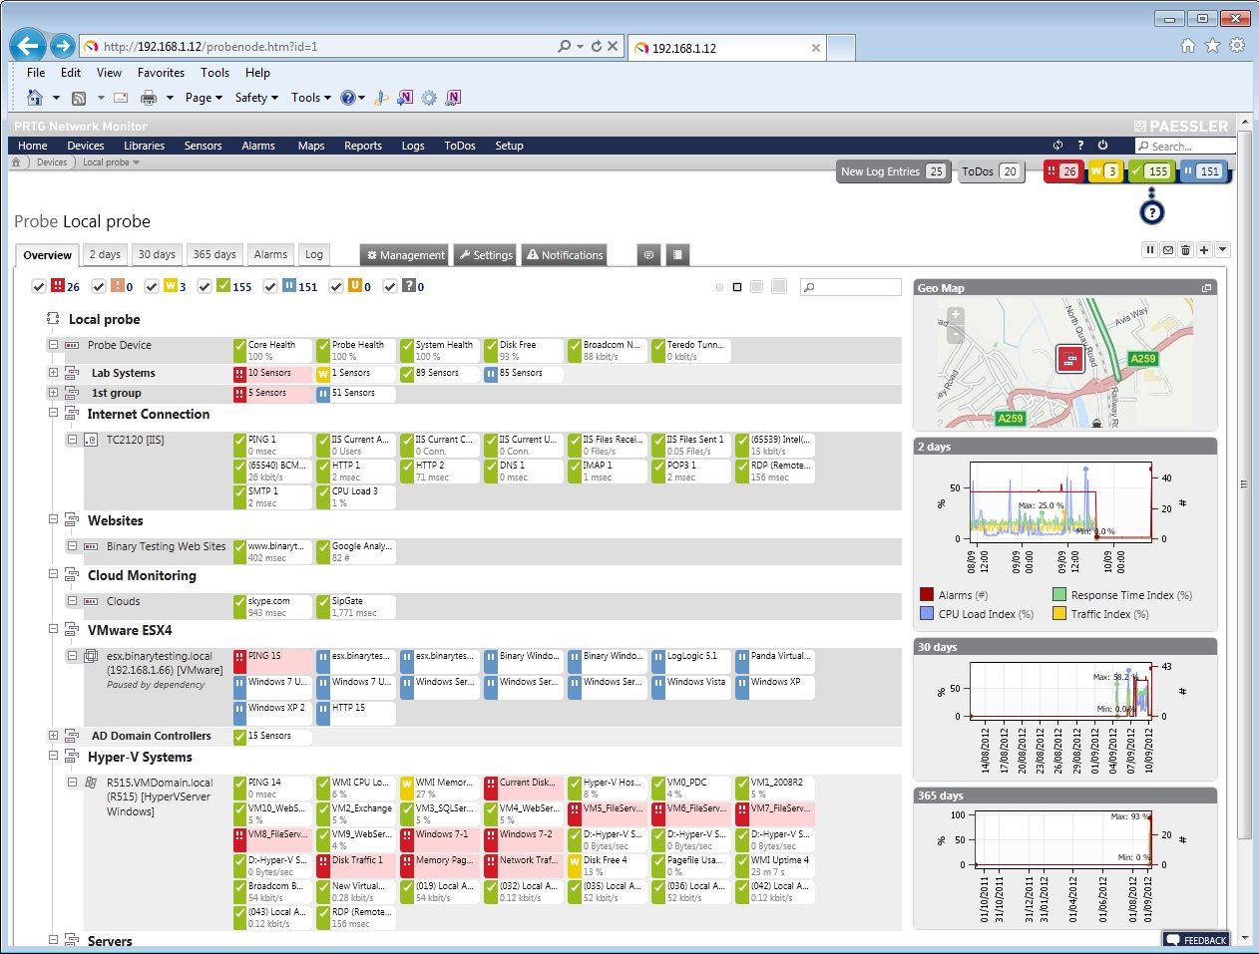1259x954 pixels.
Task: Select the smallest tree view size icon
Action: pos(720,287)
